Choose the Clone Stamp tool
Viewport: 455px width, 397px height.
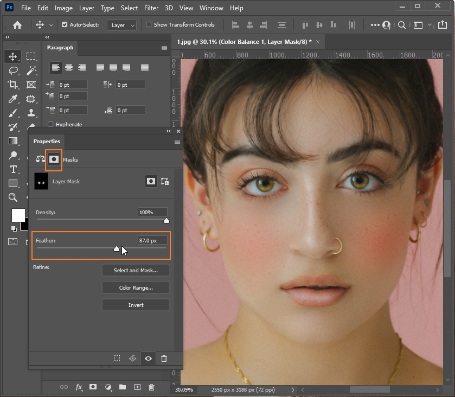pos(31,113)
